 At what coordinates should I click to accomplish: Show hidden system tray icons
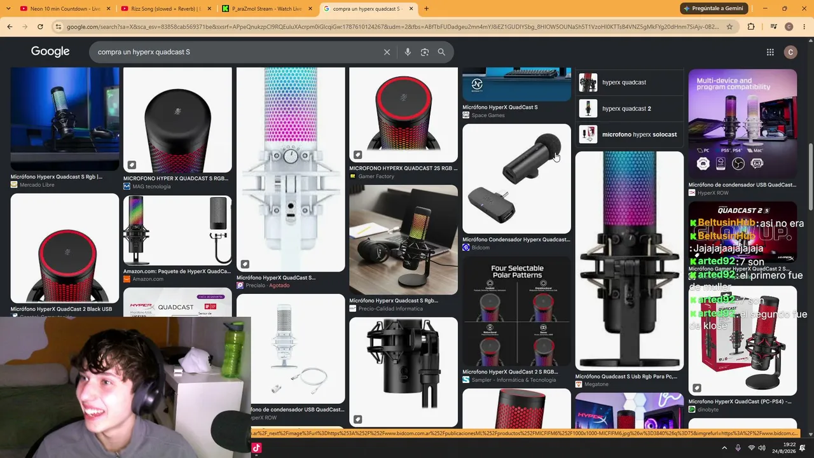coord(724,448)
